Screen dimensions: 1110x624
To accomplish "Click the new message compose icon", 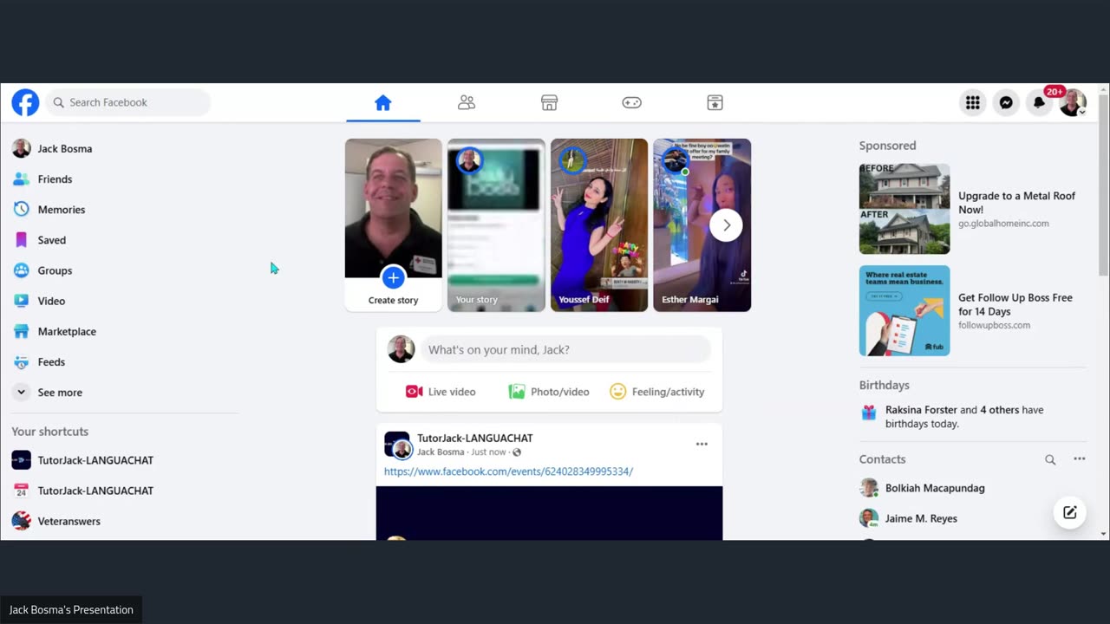I will pos(1070,512).
